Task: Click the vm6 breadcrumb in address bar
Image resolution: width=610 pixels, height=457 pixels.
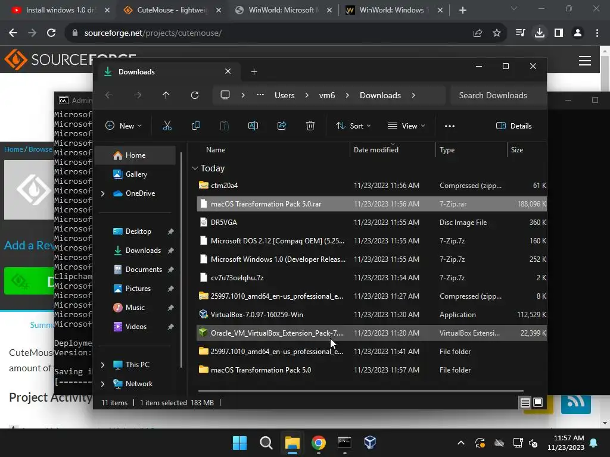Action: coord(327,95)
